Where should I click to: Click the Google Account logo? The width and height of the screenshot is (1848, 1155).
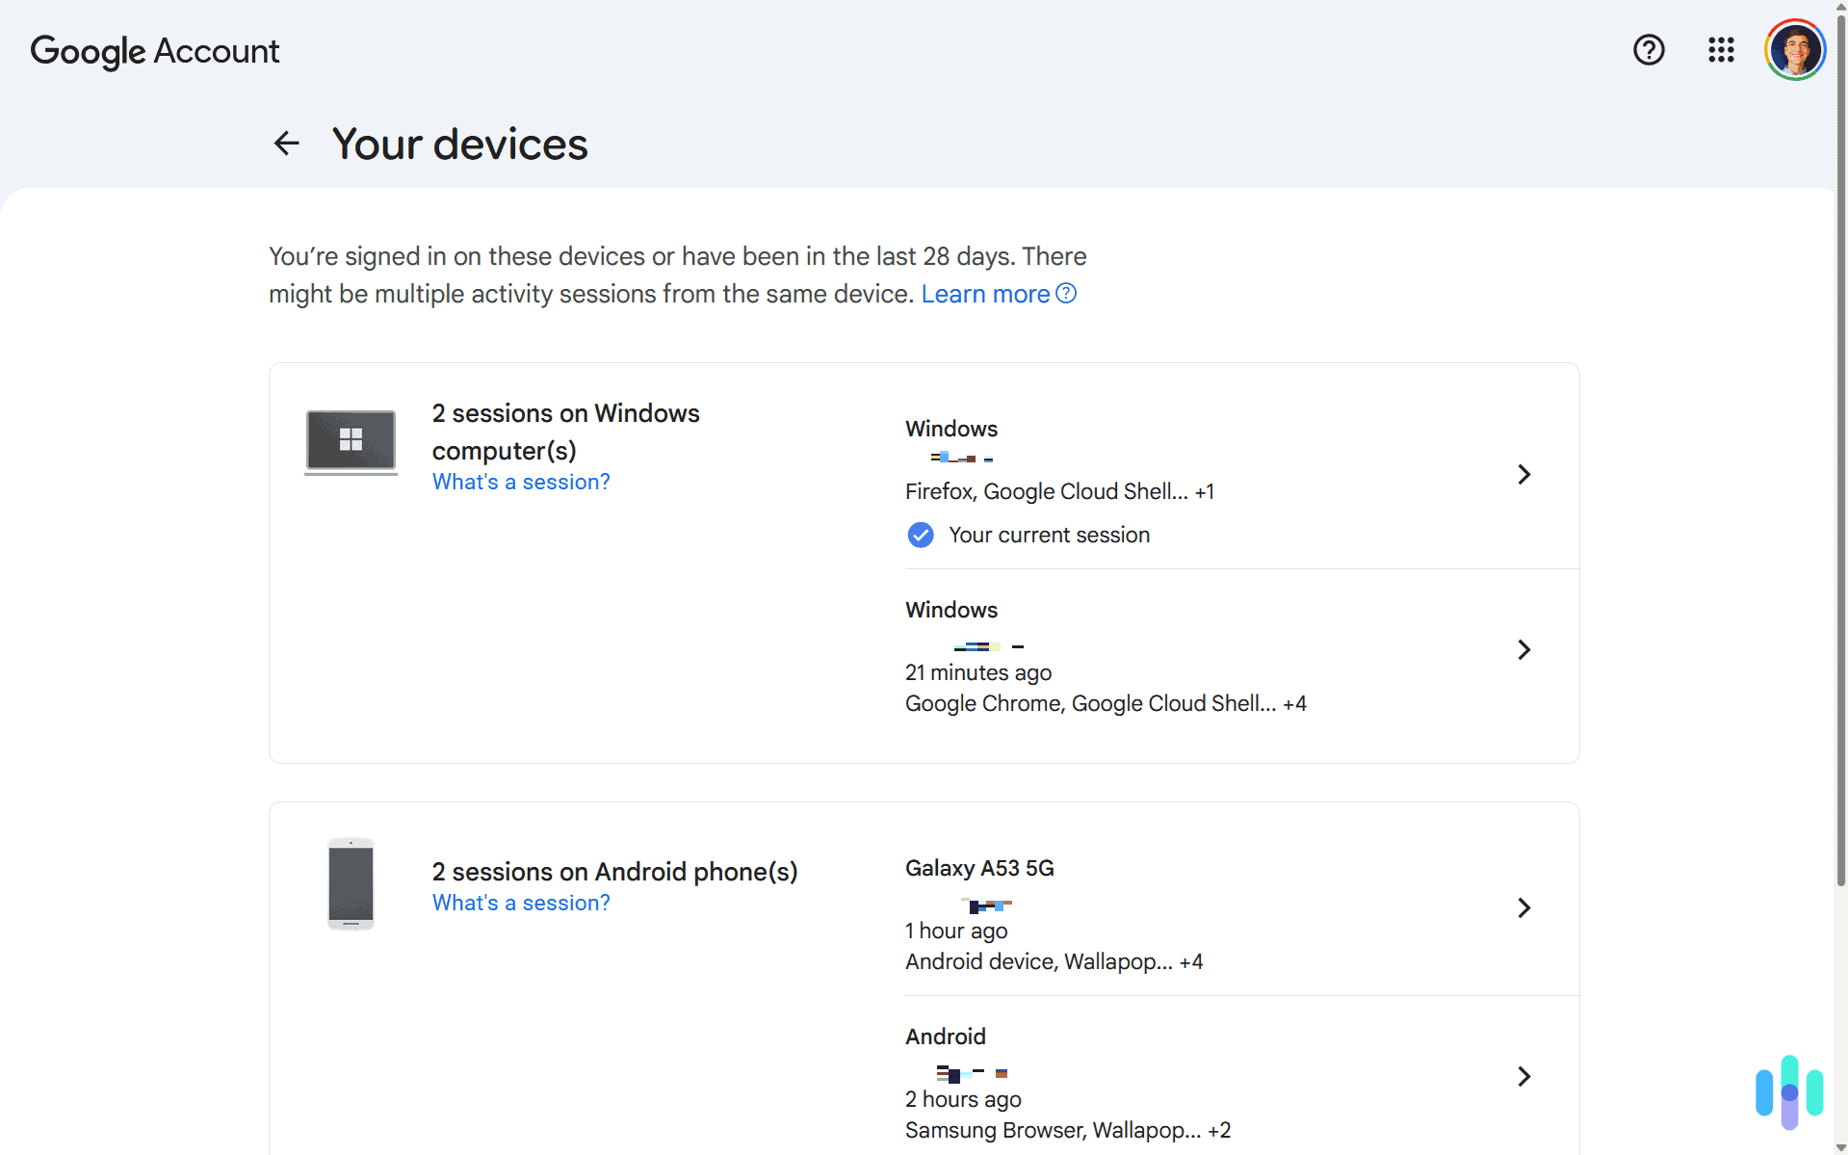tap(154, 51)
